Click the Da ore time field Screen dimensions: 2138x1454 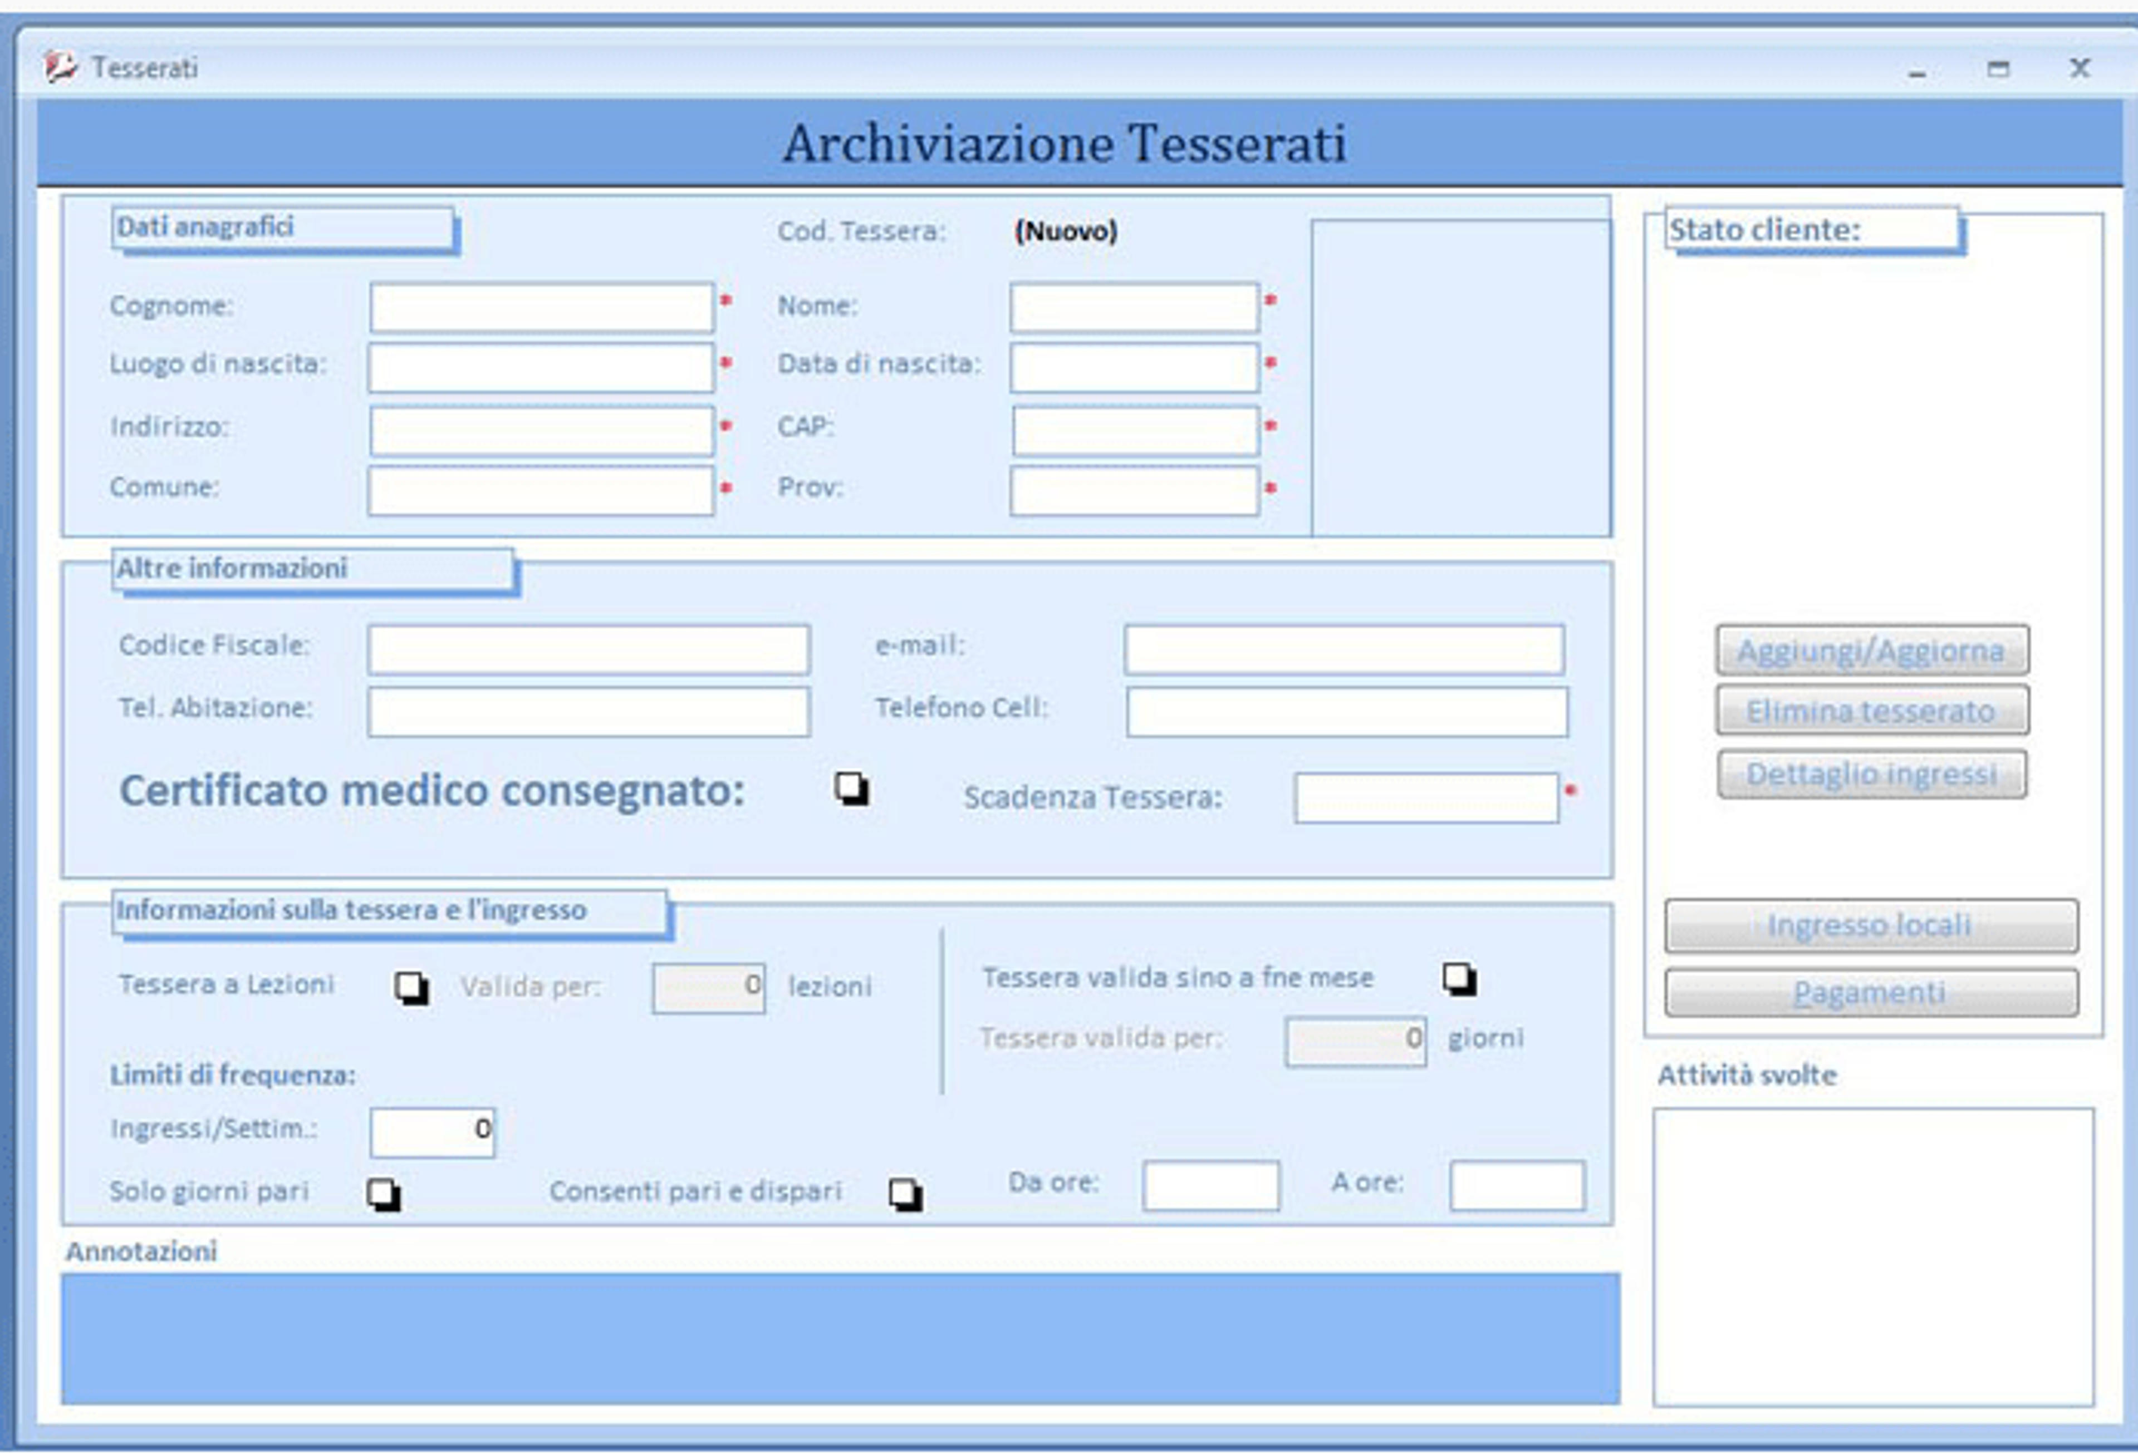coord(1210,1185)
